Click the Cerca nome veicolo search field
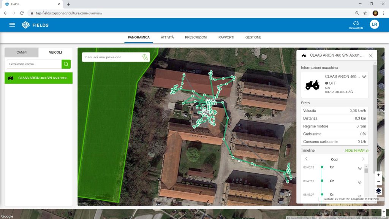This screenshot has width=389, height=219. 34,64
